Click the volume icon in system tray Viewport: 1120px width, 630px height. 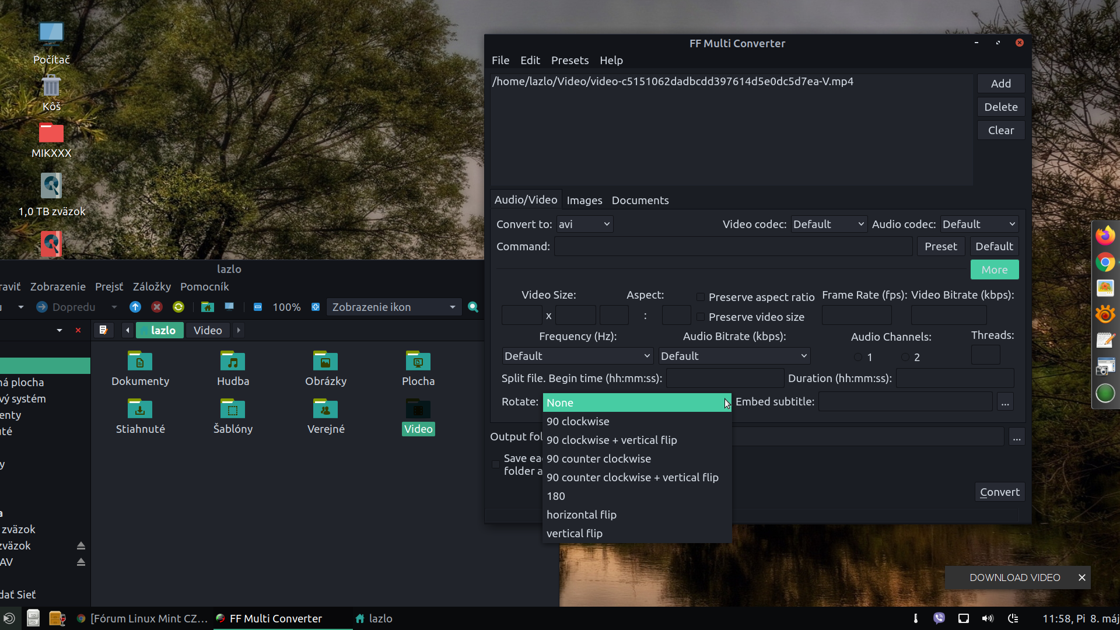coord(988,618)
